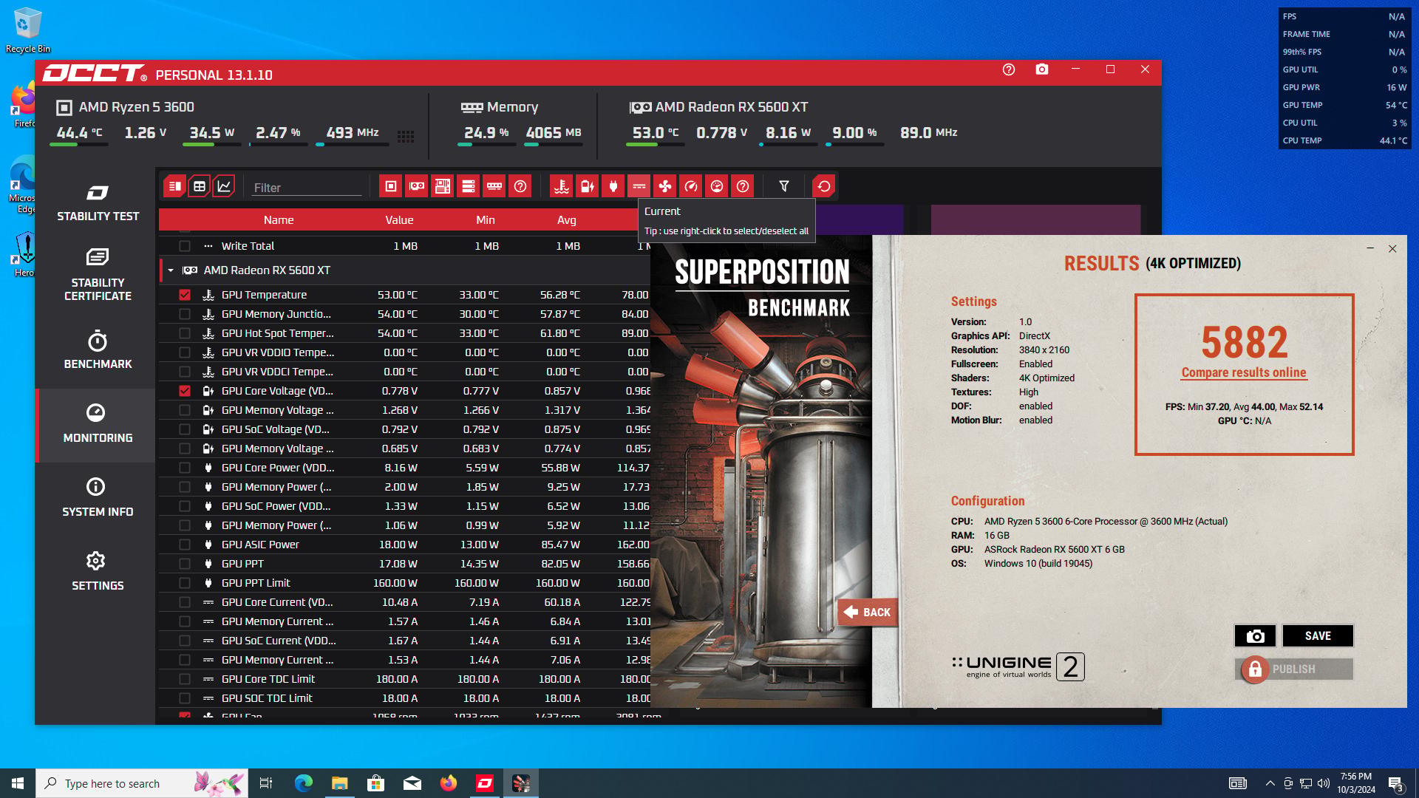Uncheck the GPU Core Voltage checkbox
This screenshot has height=798, width=1419.
tap(185, 391)
